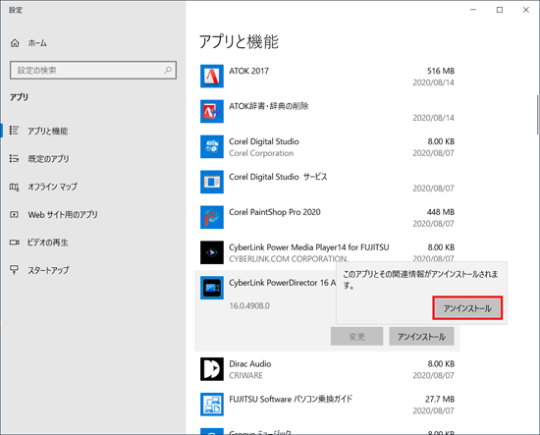The image size is (540, 435).
Task: Click the vertical scrollbar thumb
Action: click(538, 116)
